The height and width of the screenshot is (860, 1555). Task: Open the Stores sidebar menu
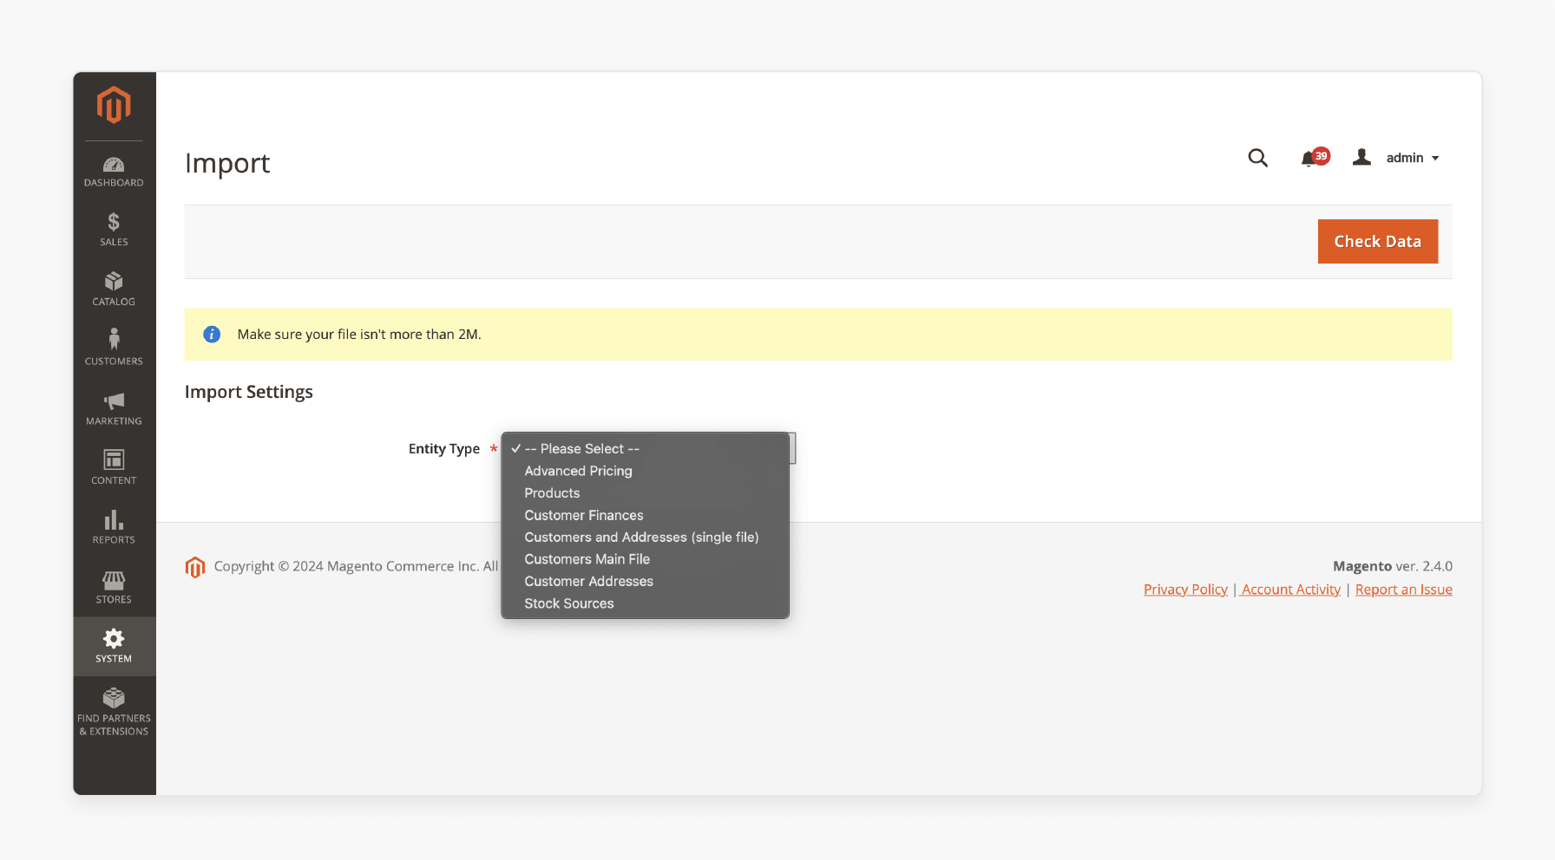click(114, 587)
